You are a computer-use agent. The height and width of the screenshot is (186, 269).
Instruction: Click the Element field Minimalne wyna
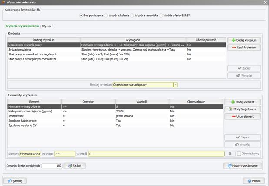[30, 154]
